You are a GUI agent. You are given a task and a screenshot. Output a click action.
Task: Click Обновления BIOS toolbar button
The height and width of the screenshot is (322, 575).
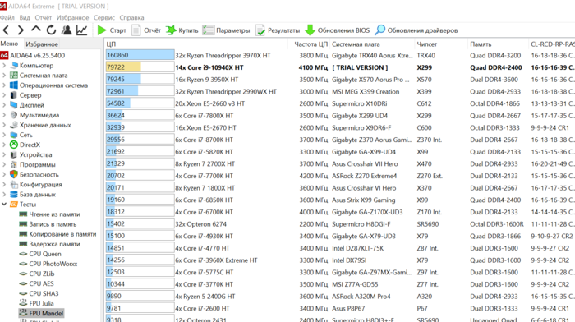[x=338, y=30]
